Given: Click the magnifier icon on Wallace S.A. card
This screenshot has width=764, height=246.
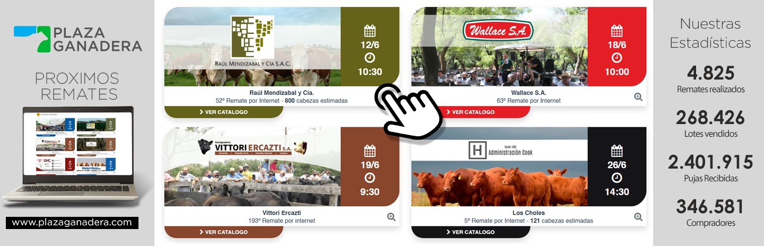Looking at the screenshot, I should [638, 96].
